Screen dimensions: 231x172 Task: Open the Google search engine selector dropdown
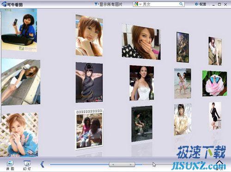click(138, 4)
